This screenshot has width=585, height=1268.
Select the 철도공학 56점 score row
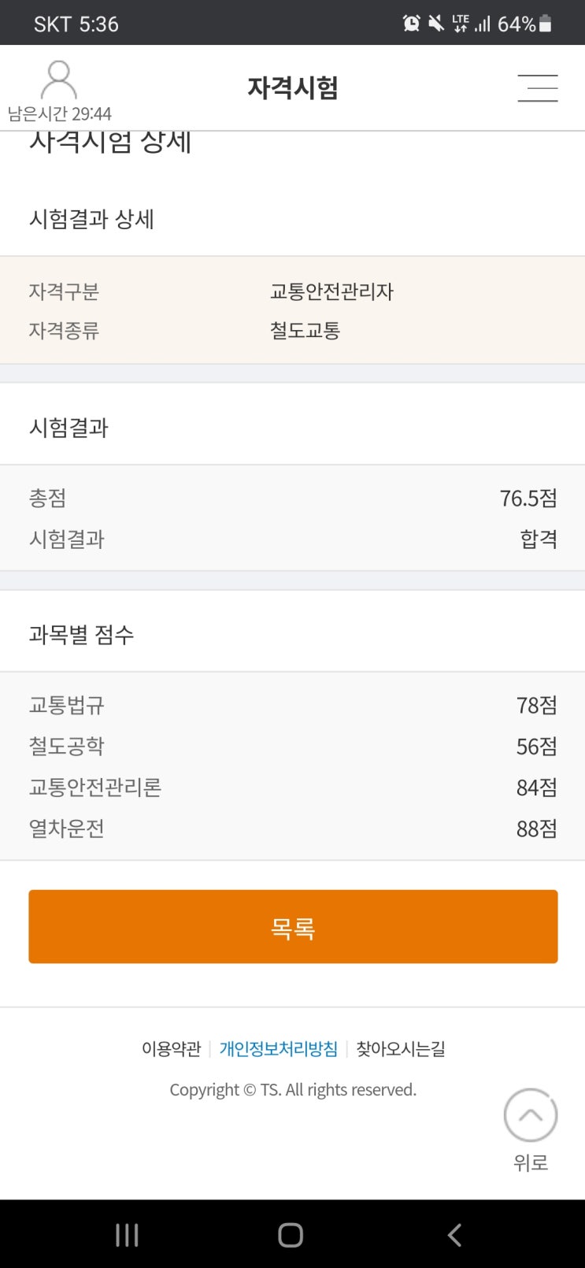tap(293, 746)
